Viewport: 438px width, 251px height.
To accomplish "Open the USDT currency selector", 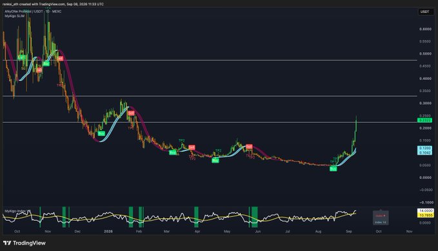I will tap(425, 12).
